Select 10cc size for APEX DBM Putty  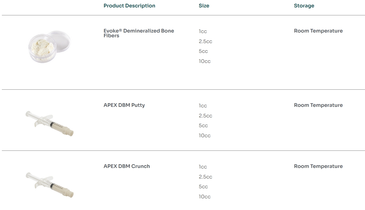[205, 135]
